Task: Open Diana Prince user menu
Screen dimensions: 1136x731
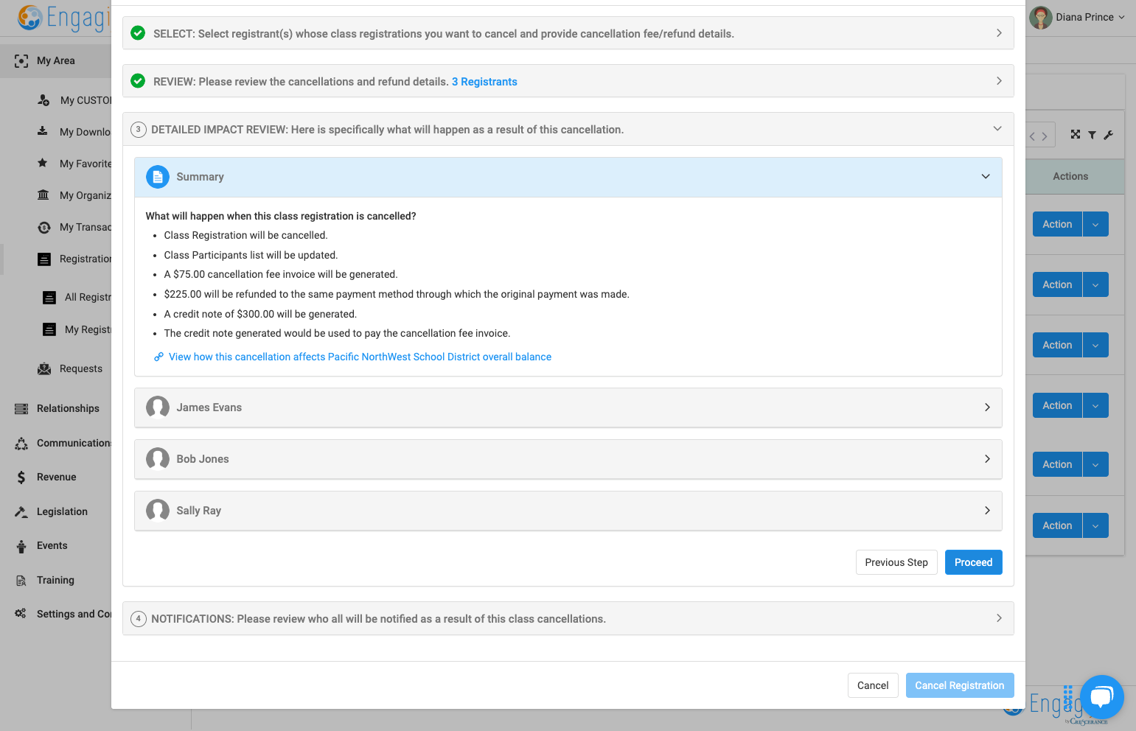Action: tap(1077, 17)
